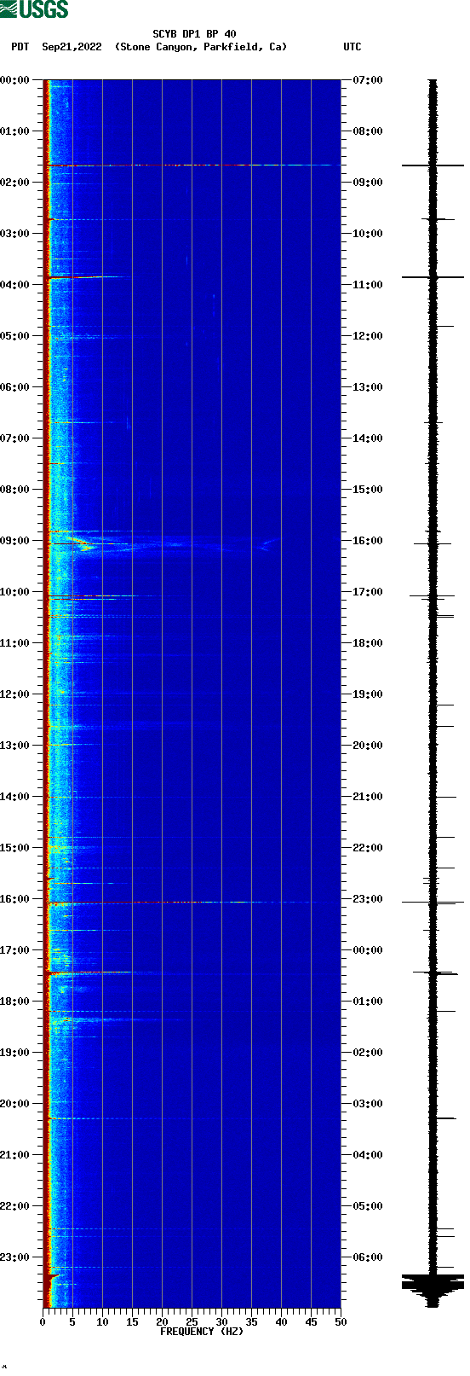
Task: Click the UTC time label '07:00'
Action: tap(368, 80)
